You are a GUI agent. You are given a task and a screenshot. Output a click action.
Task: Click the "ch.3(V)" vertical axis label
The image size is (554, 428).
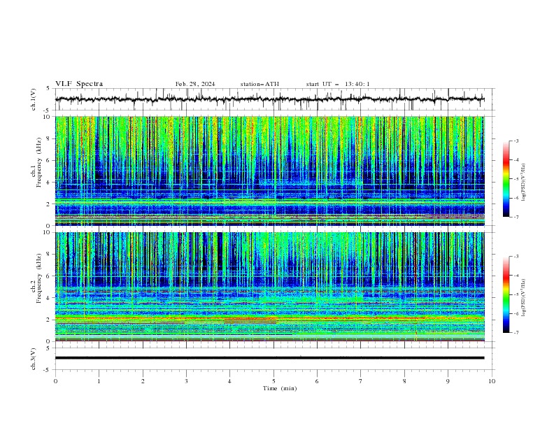coord(34,359)
